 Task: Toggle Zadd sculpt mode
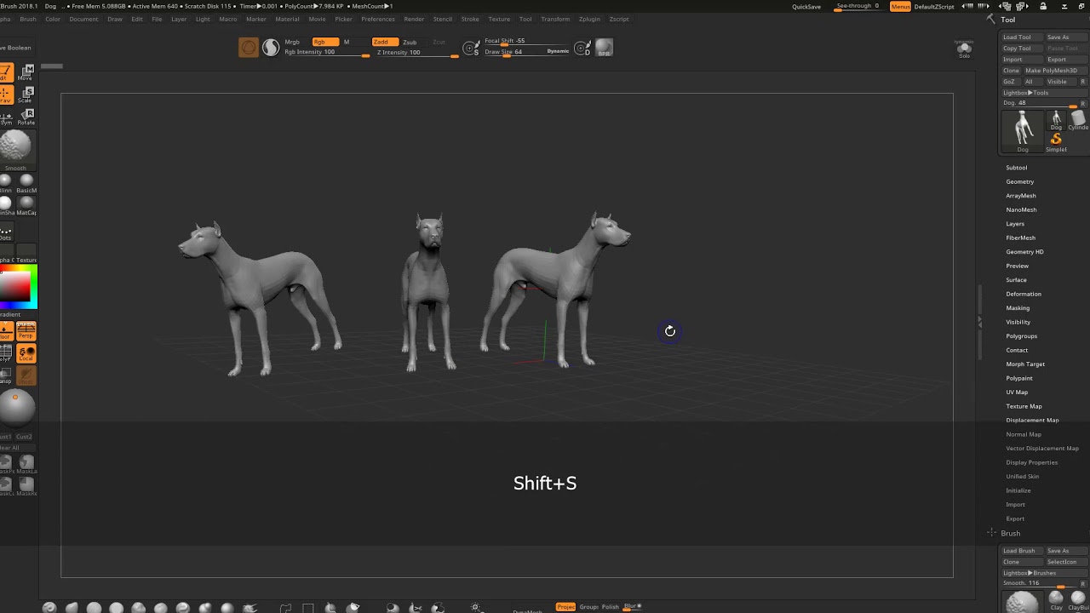click(385, 42)
